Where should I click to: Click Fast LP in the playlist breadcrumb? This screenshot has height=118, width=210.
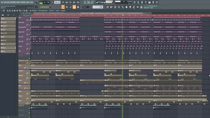pos(52,10)
